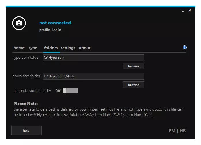This screenshot has height=145, width=201.
Task: Click the log in link
Action: tap(57, 30)
